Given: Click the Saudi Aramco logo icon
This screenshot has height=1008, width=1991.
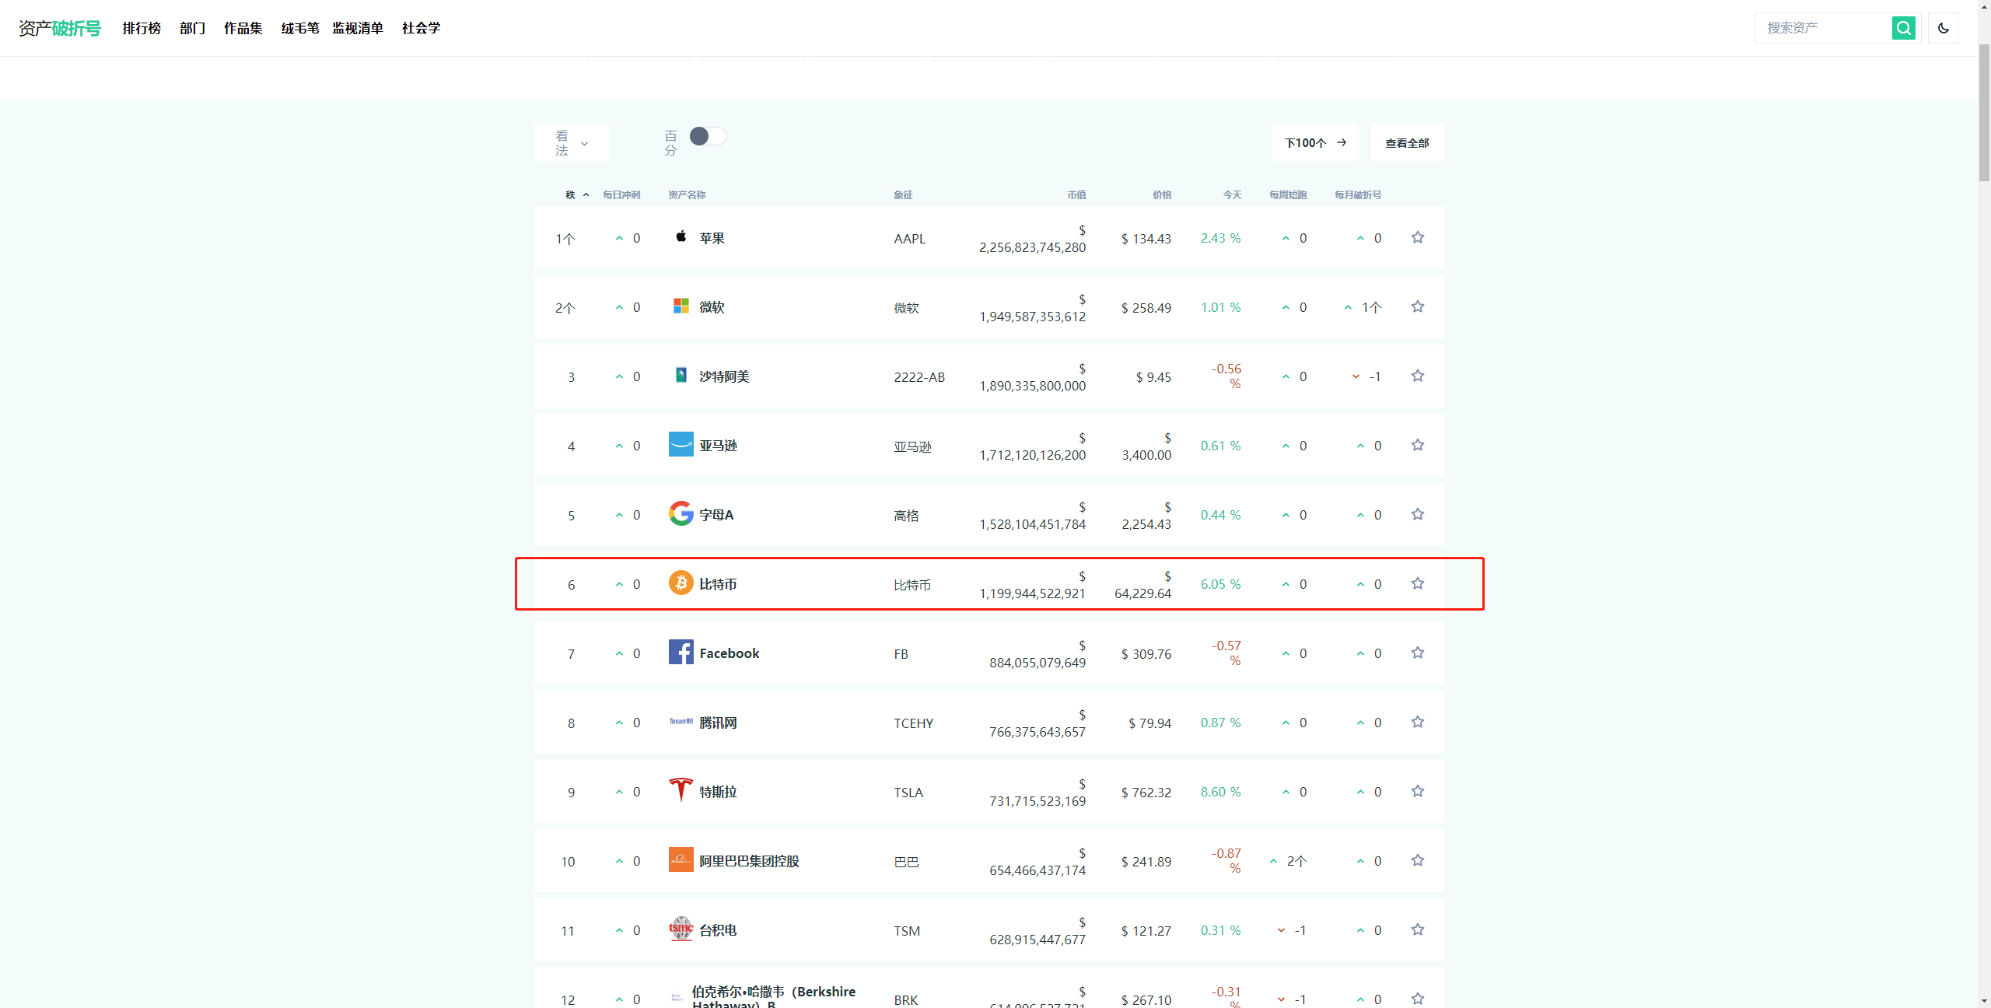Looking at the screenshot, I should coord(681,376).
